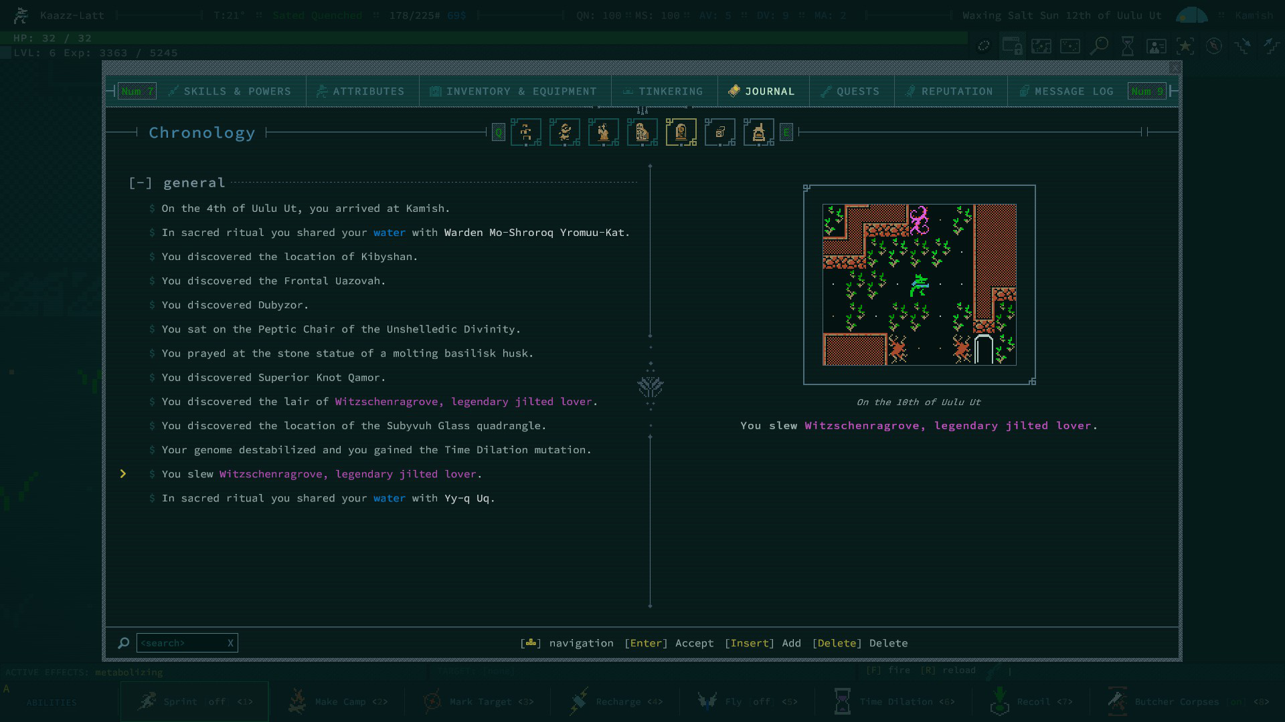Open the Message Log tab
This screenshot has width=1285, height=722.
tap(1066, 92)
